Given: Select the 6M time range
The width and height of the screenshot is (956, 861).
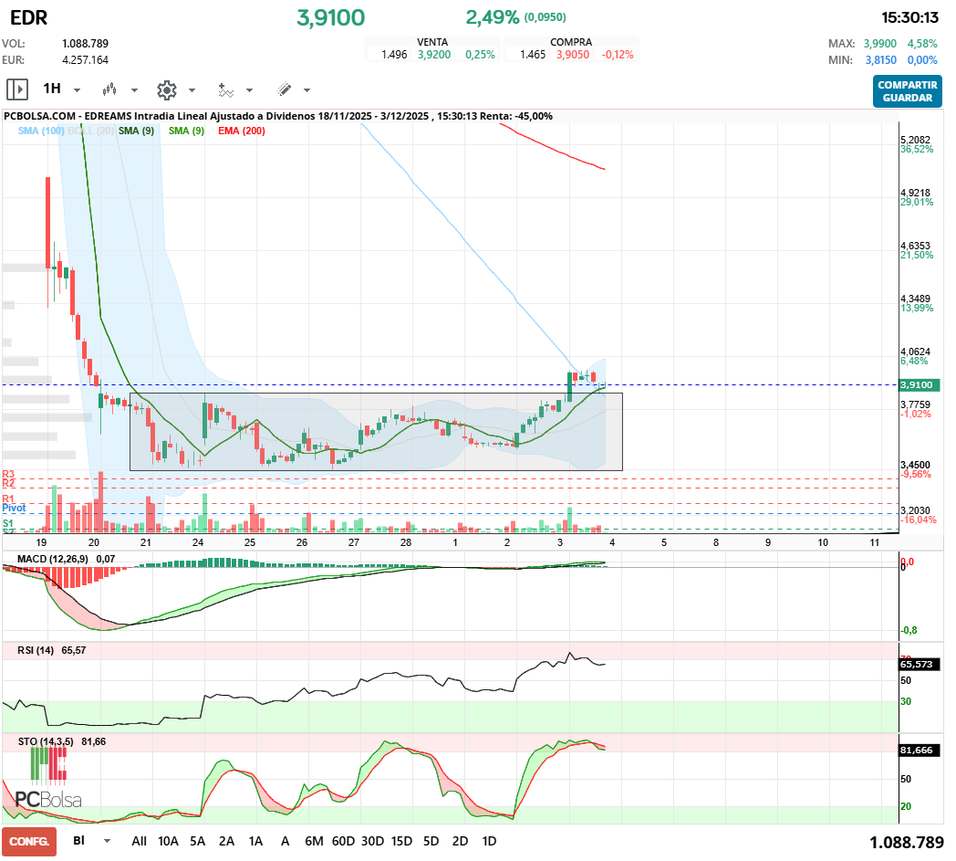Looking at the screenshot, I should [314, 841].
